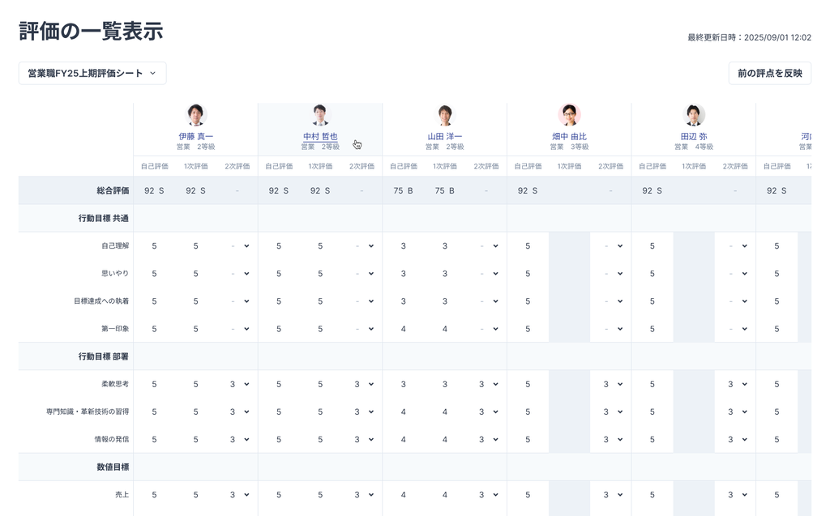
Task: Expand 中村 哲也's 2次評価 dropdown for 思いやり
Action: pos(363,274)
